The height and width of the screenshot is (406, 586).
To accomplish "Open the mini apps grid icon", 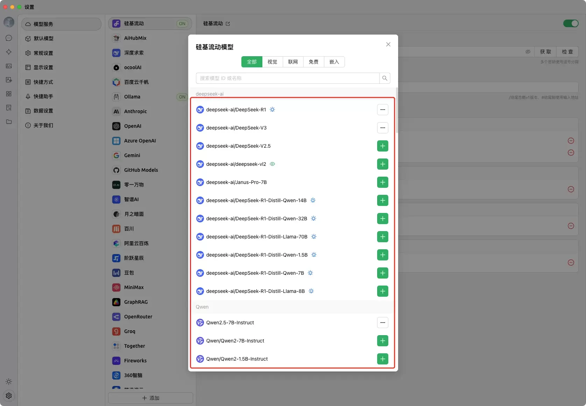I will pyautogui.click(x=9, y=94).
